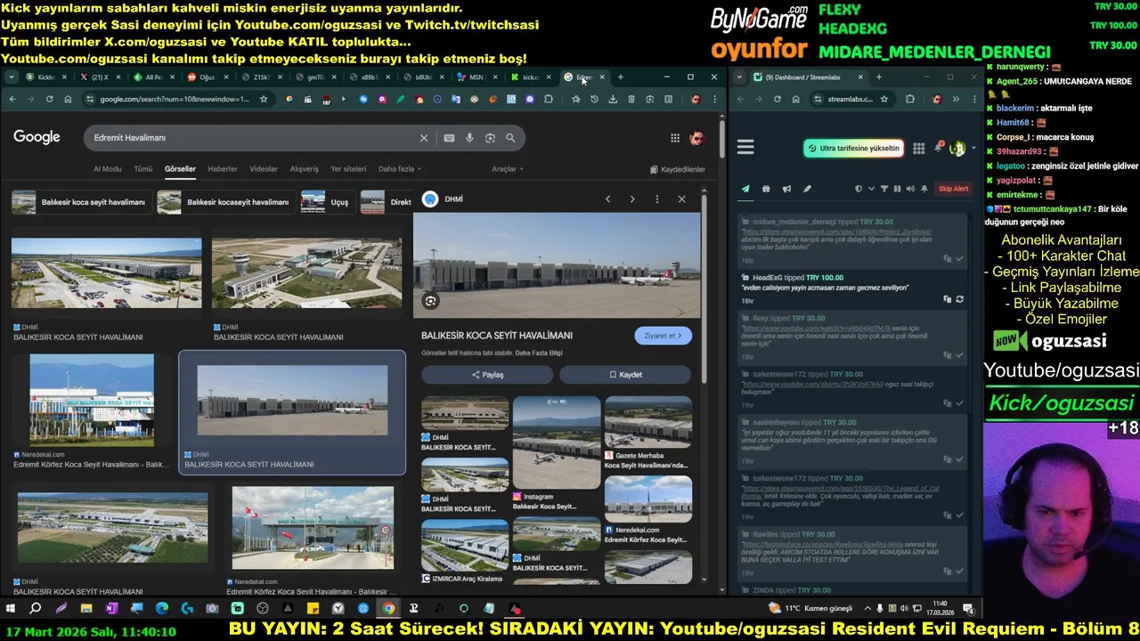This screenshot has height=641, width=1140.
Task: Open Streamlabs hamburger menu
Action: click(x=745, y=148)
